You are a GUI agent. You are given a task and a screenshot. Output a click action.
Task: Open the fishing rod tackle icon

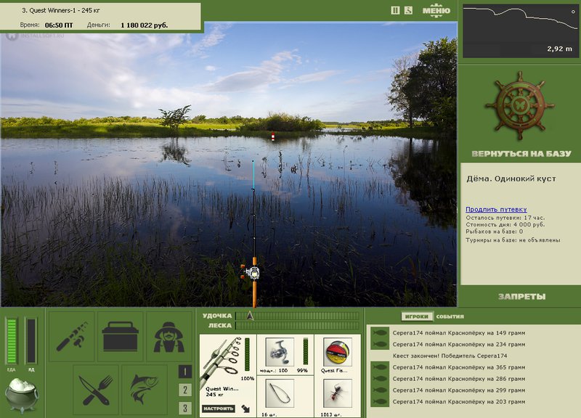pyautogui.click(x=71, y=336)
